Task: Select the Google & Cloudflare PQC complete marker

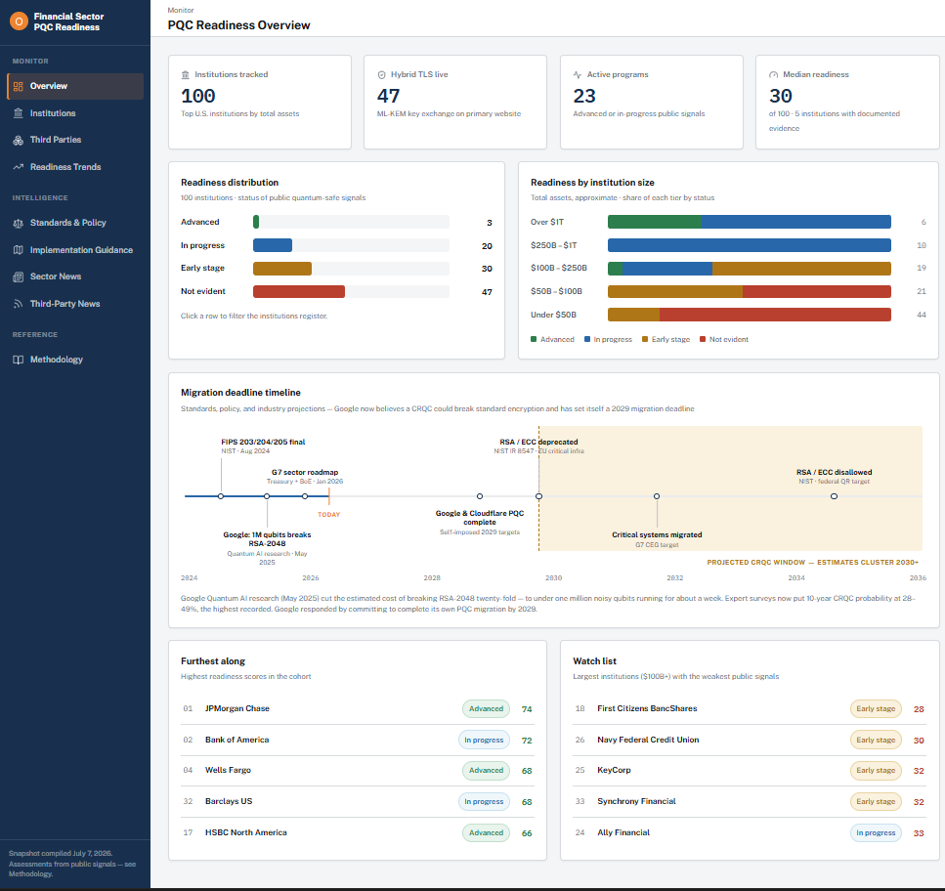Action: [480, 496]
